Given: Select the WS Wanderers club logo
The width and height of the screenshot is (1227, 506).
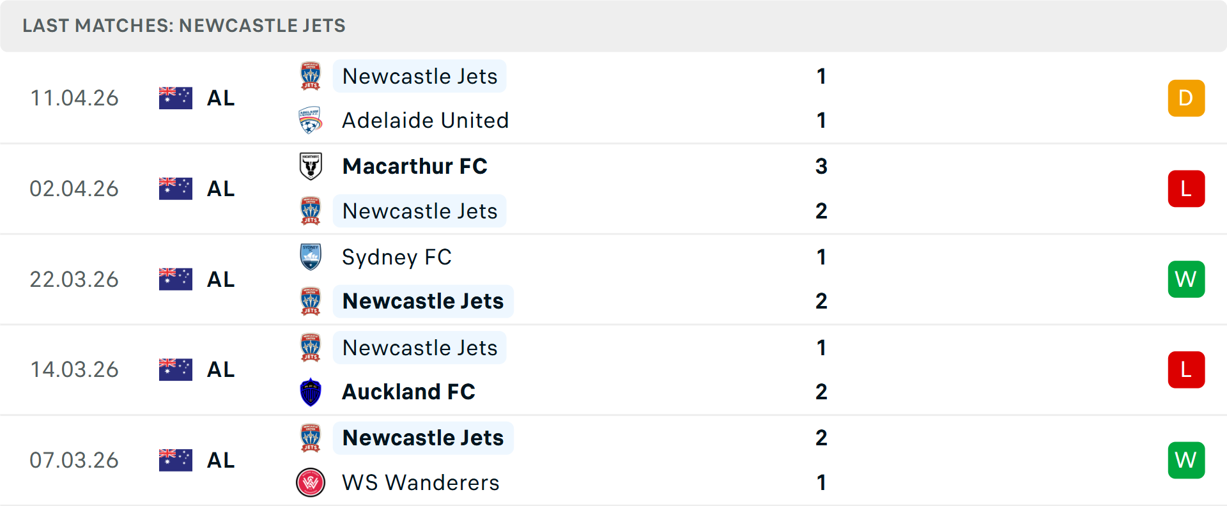Looking at the screenshot, I should pos(311,483).
